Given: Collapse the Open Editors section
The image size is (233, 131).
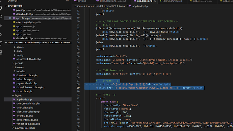Looking at the screenshot, I should (x=6, y=6).
